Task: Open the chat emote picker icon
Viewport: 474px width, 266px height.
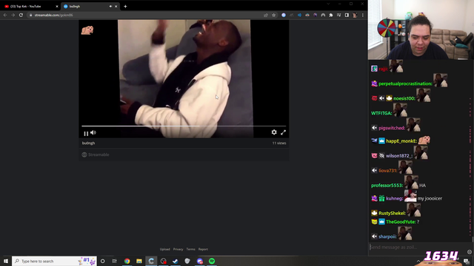Action: pos(469,252)
